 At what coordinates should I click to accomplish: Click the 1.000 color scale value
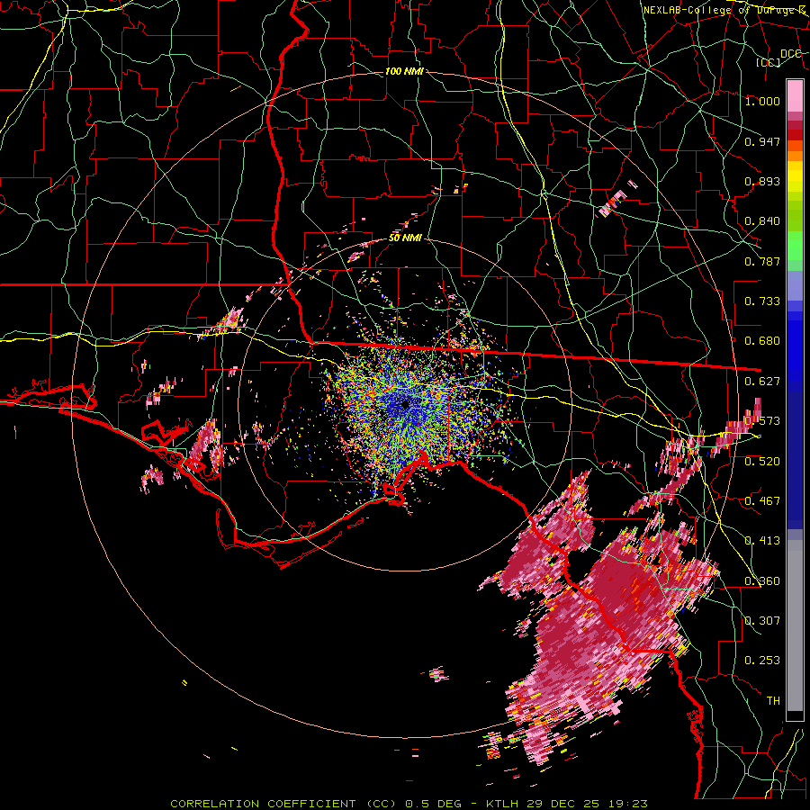tap(762, 101)
